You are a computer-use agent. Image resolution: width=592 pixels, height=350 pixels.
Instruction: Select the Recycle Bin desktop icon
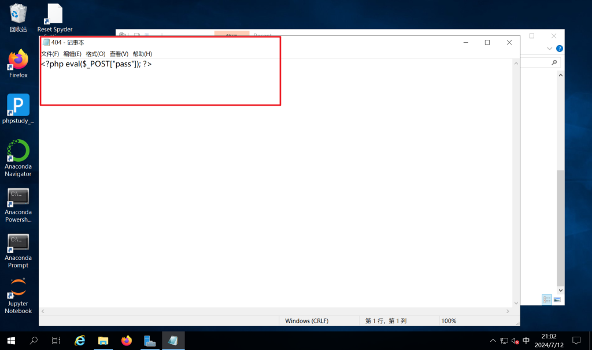pyautogui.click(x=18, y=16)
